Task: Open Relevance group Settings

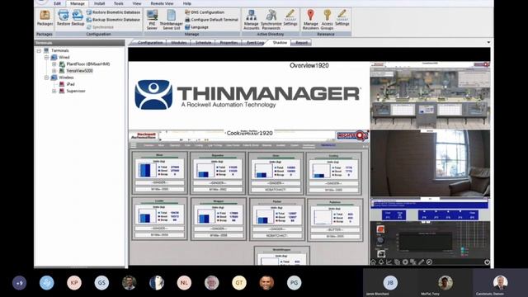Action: (342, 18)
